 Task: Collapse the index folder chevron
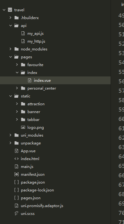(x=17, y=73)
